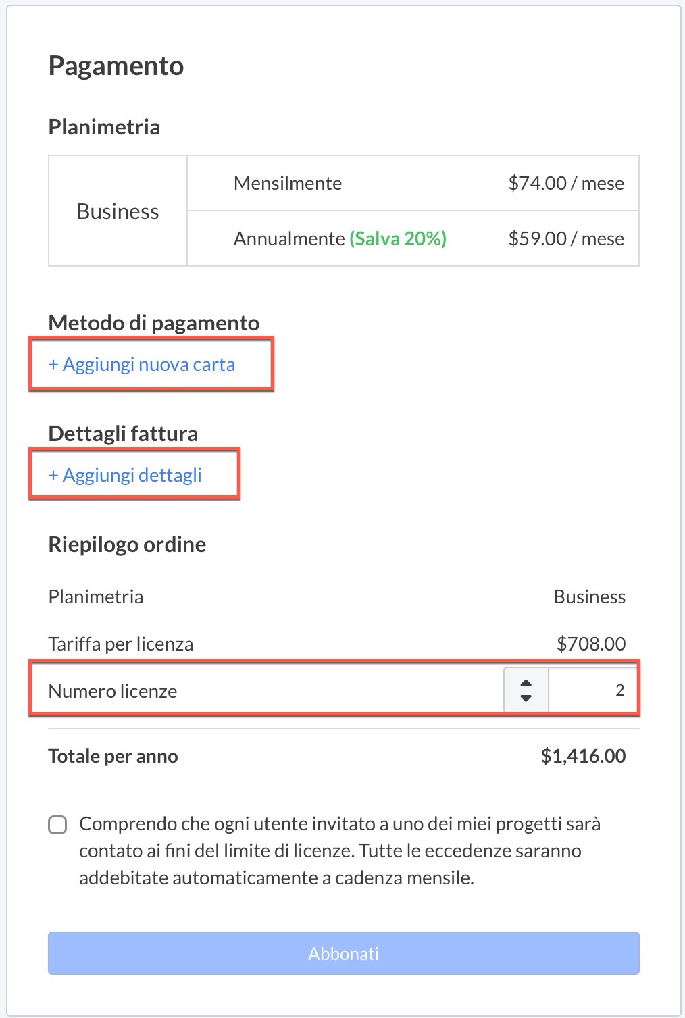Click the Metodo di pagamento heading
685x1018 pixels.
pos(154,323)
